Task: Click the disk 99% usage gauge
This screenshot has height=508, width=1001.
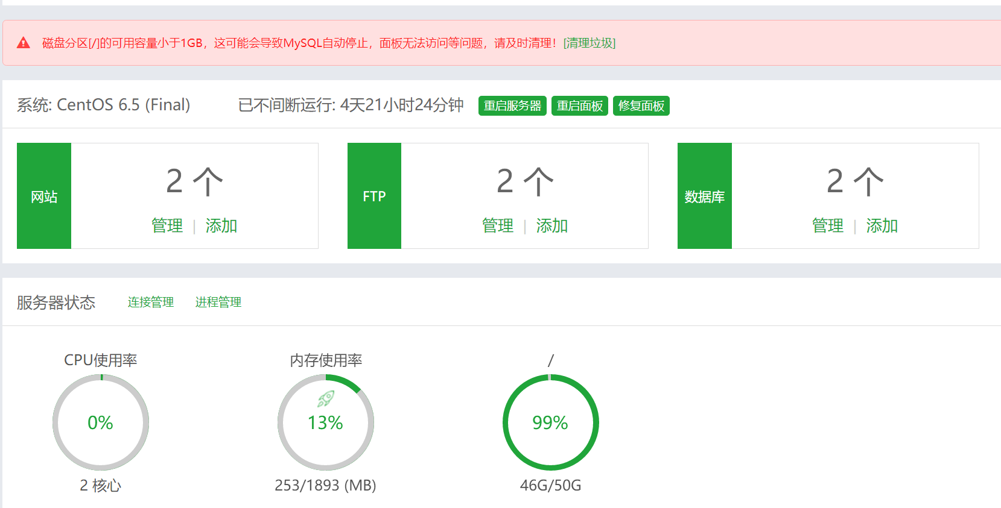Action: pos(551,422)
